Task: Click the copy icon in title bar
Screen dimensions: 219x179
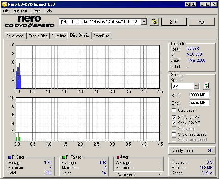Action: tap(188, 4)
